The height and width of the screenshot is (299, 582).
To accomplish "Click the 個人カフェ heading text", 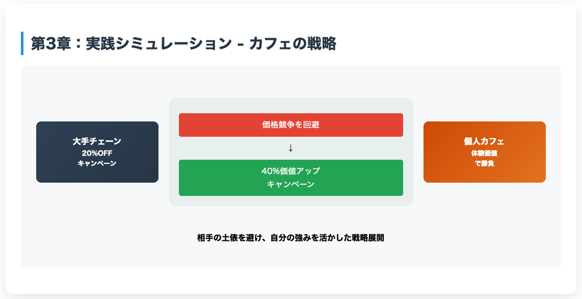I will click(x=484, y=141).
